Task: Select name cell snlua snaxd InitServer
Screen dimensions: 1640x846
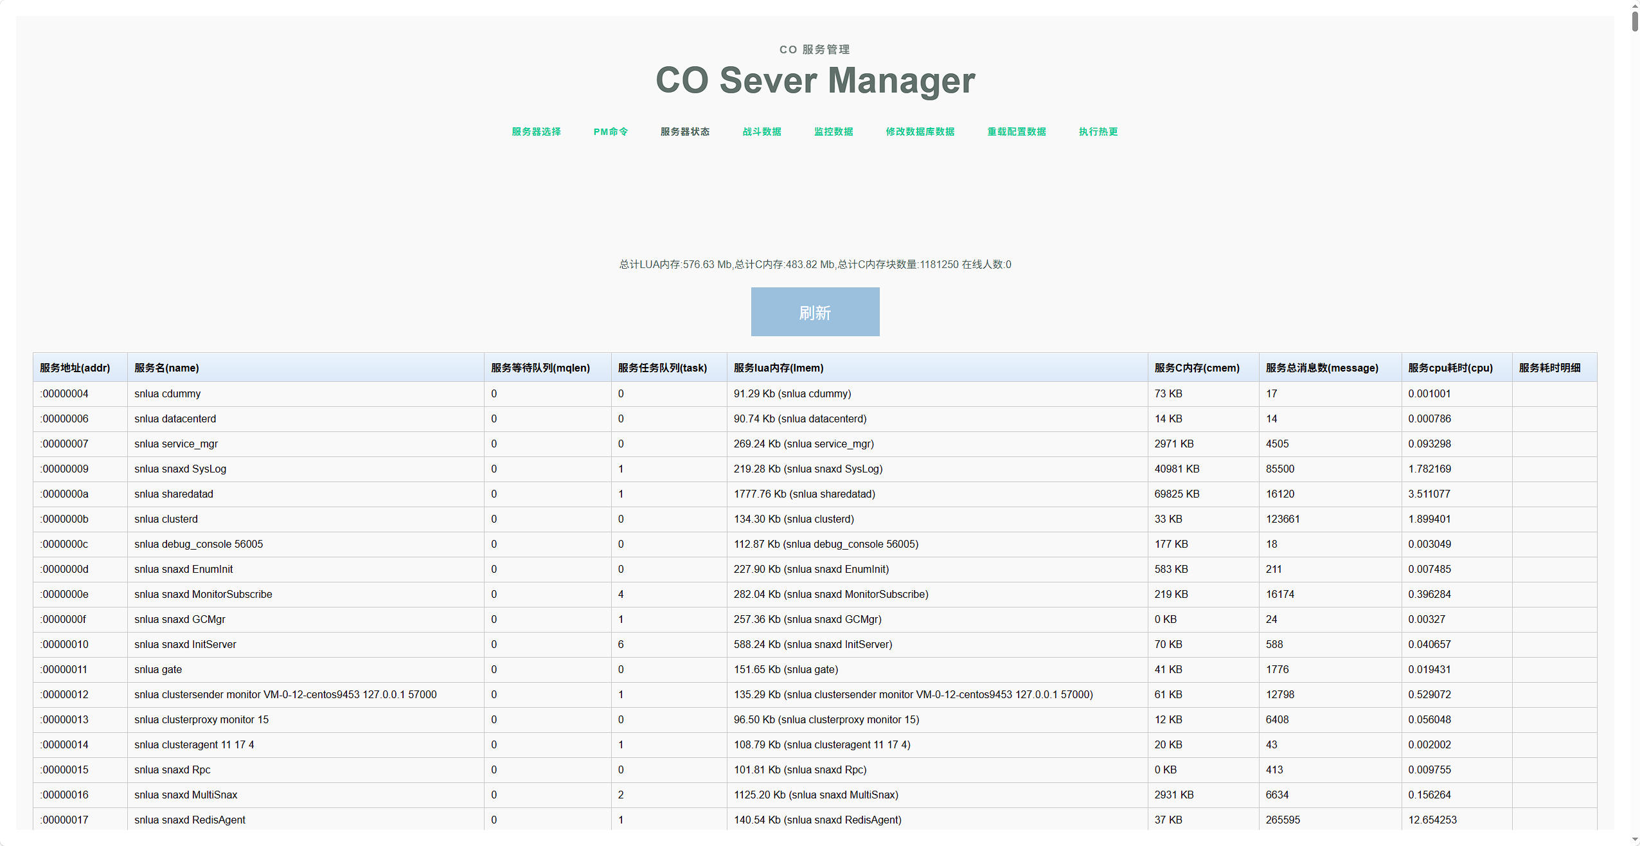Action: click(x=305, y=645)
